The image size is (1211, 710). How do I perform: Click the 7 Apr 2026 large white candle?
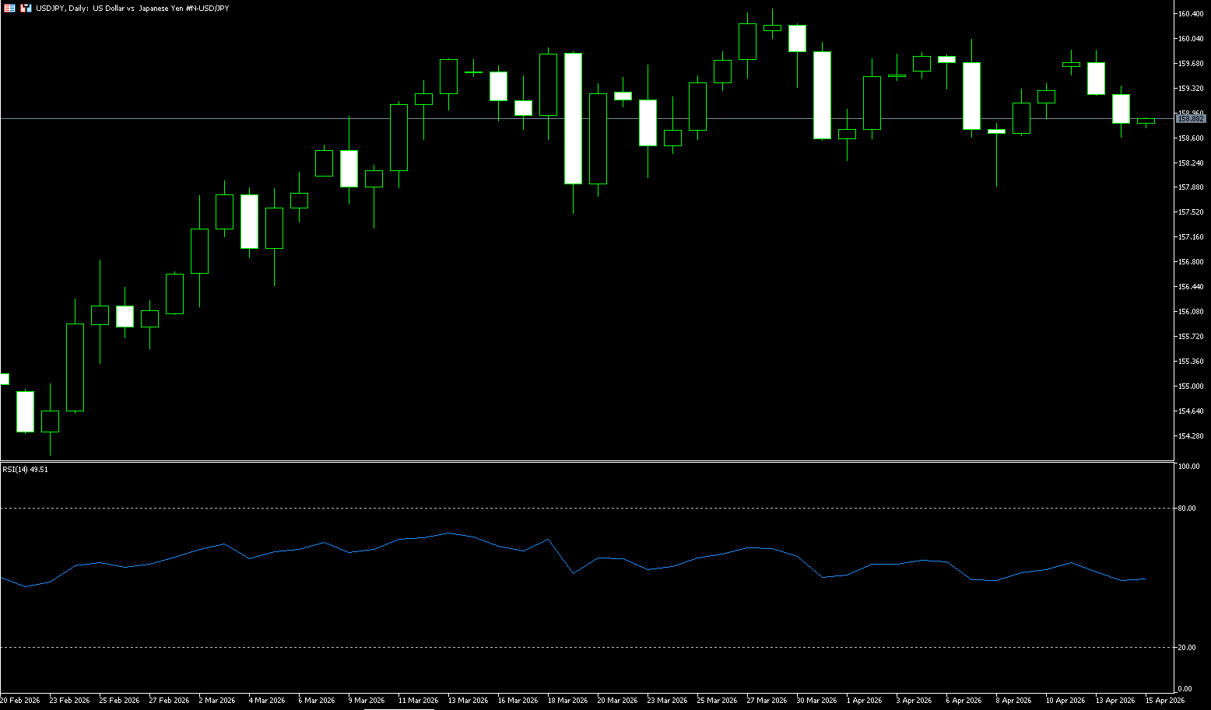coord(971,96)
